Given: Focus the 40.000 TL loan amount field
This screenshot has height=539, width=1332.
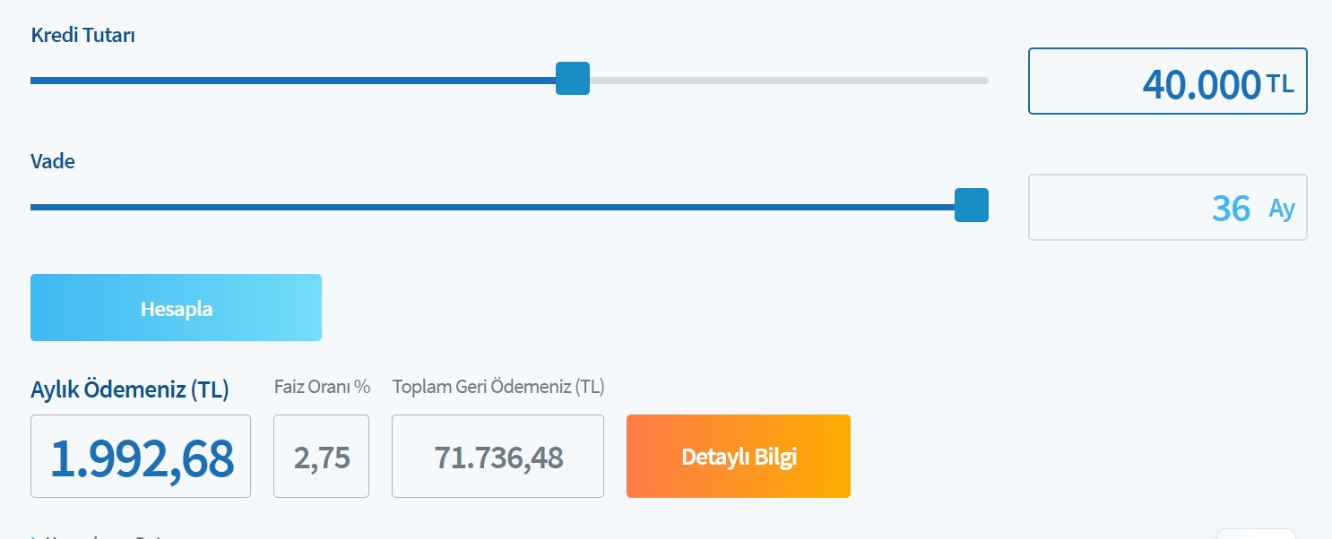Looking at the screenshot, I should click(x=1167, y=81).
